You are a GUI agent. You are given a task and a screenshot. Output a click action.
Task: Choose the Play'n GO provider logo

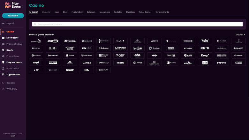coord(53,41)
